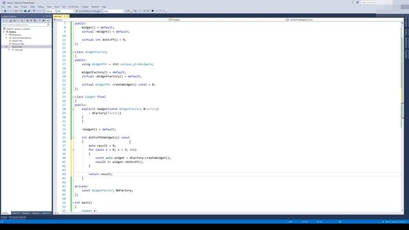The height and width of the screenshot is (230, 409).
Task: Collapse the for loop code block
Action: (73, 149)
